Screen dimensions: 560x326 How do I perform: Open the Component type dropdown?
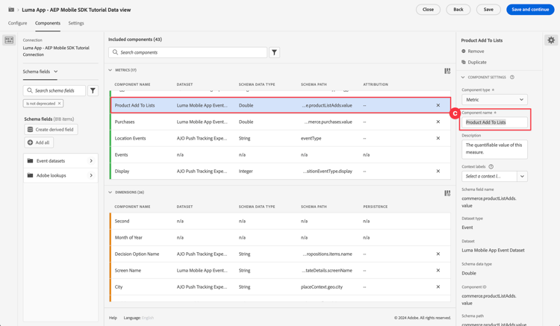(x=494, y=99)
